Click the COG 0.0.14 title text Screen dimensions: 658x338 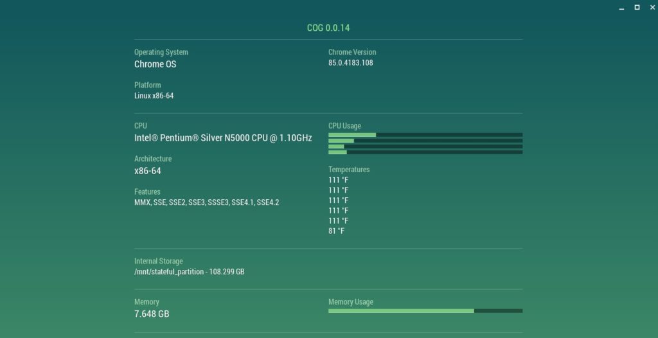(x=328, y=28)
